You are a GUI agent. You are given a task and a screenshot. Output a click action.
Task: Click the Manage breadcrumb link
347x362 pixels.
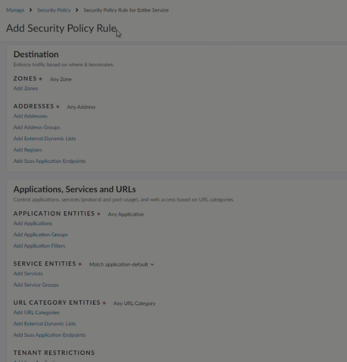click(15, 10)
